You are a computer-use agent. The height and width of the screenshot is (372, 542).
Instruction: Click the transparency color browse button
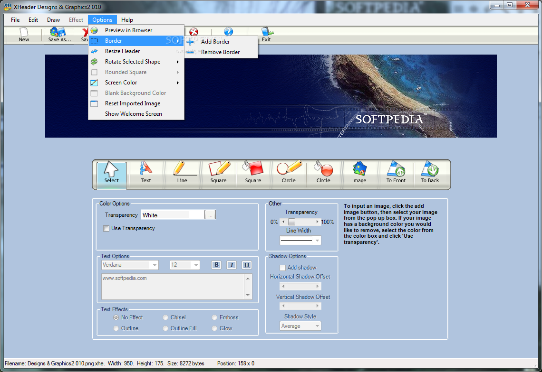pos(210,215)
